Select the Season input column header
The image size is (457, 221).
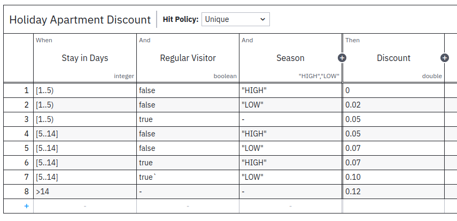(290, 58)
